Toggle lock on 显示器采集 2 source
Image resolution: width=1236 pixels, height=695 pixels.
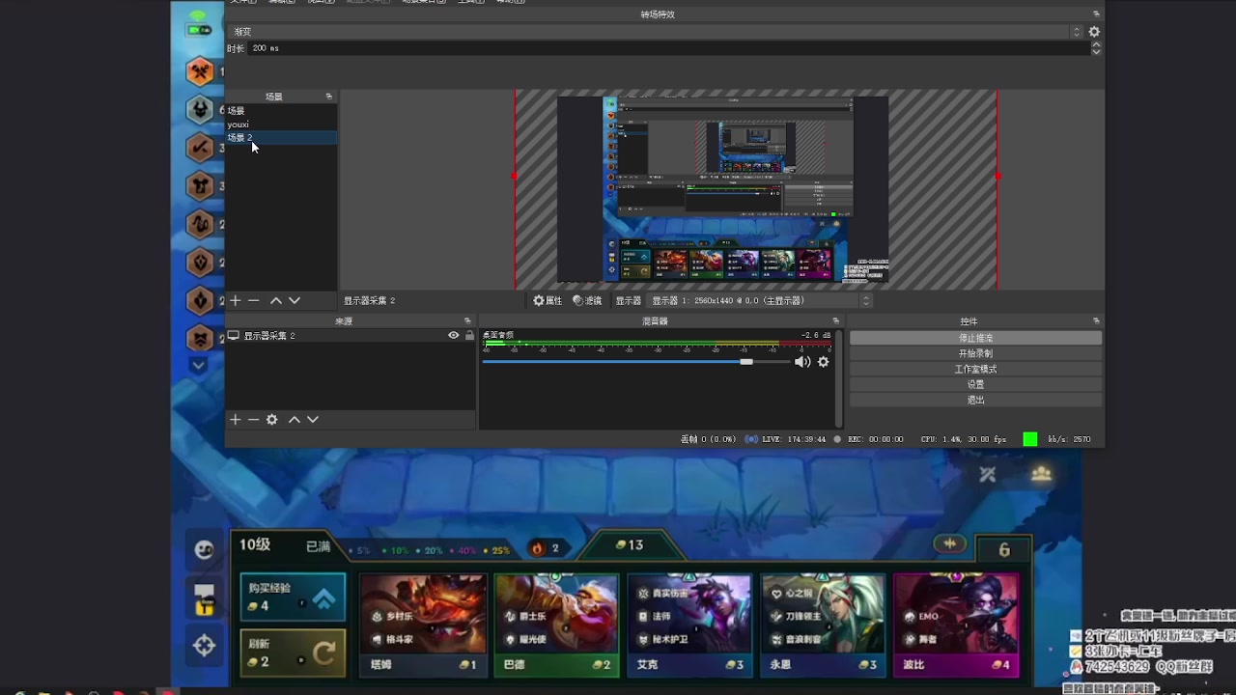469,335
